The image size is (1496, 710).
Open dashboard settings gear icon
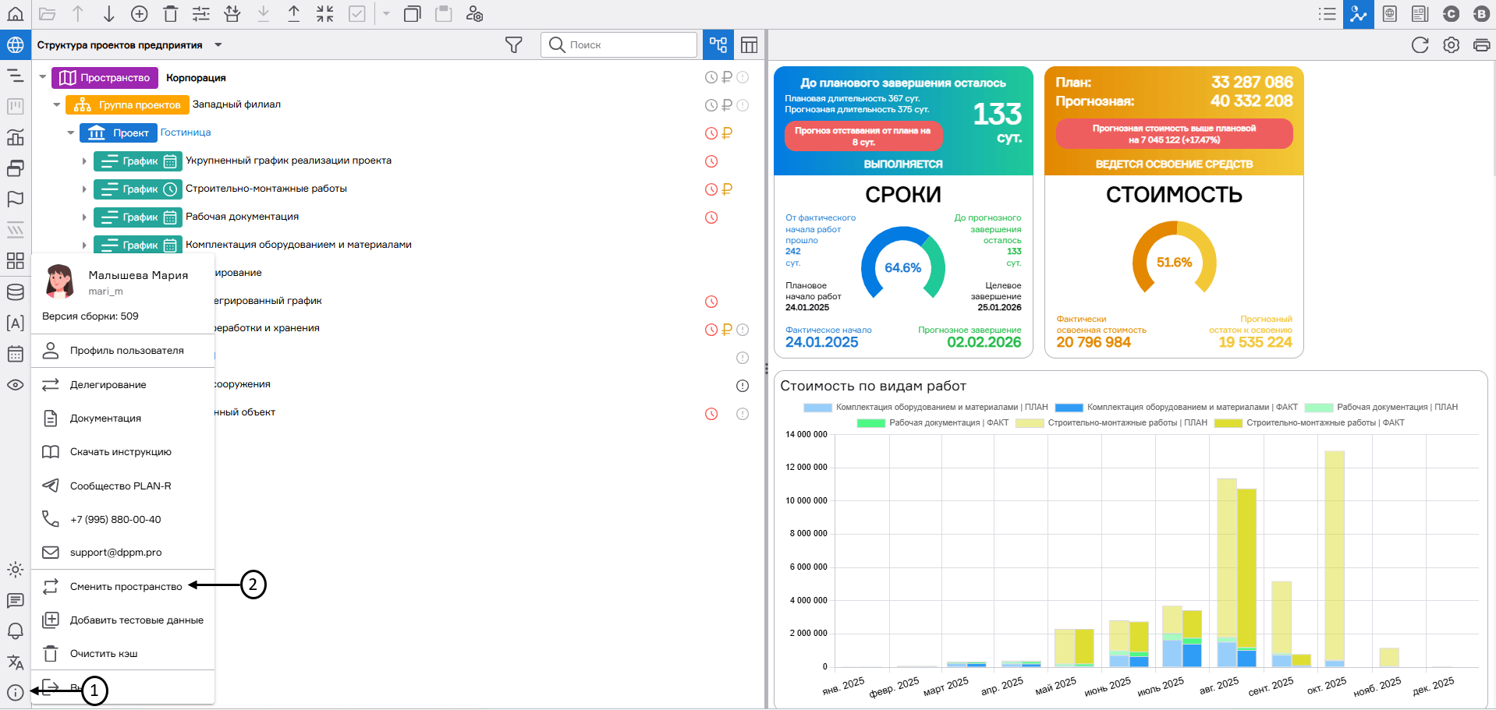pyautogui.click(x=1451, y=45)
